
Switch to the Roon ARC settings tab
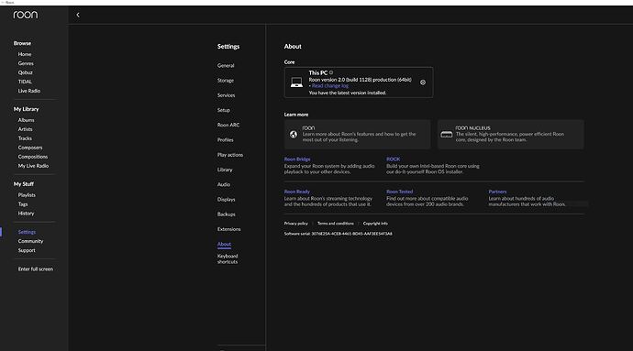pos(228,125)
